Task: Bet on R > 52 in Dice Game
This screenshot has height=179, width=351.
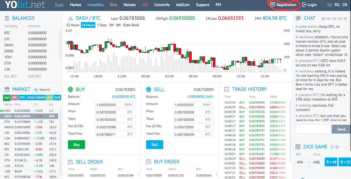Action: (x=345, y=162)
